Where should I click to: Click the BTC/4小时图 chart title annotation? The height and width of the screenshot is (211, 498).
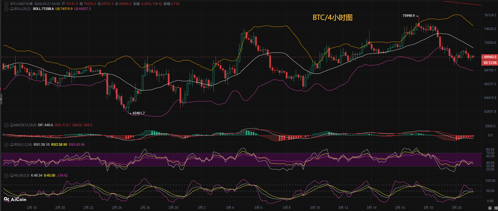click(x=332, y=18)
